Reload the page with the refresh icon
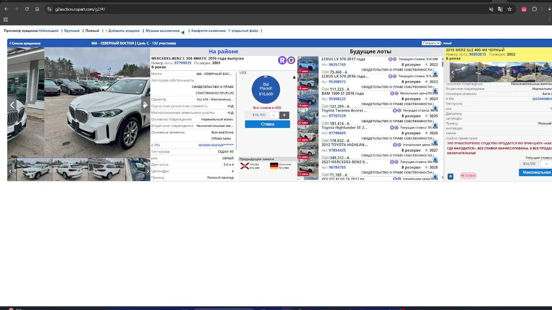Image resolution: width=552 pixels, height=310 pixels. point(27,9)
